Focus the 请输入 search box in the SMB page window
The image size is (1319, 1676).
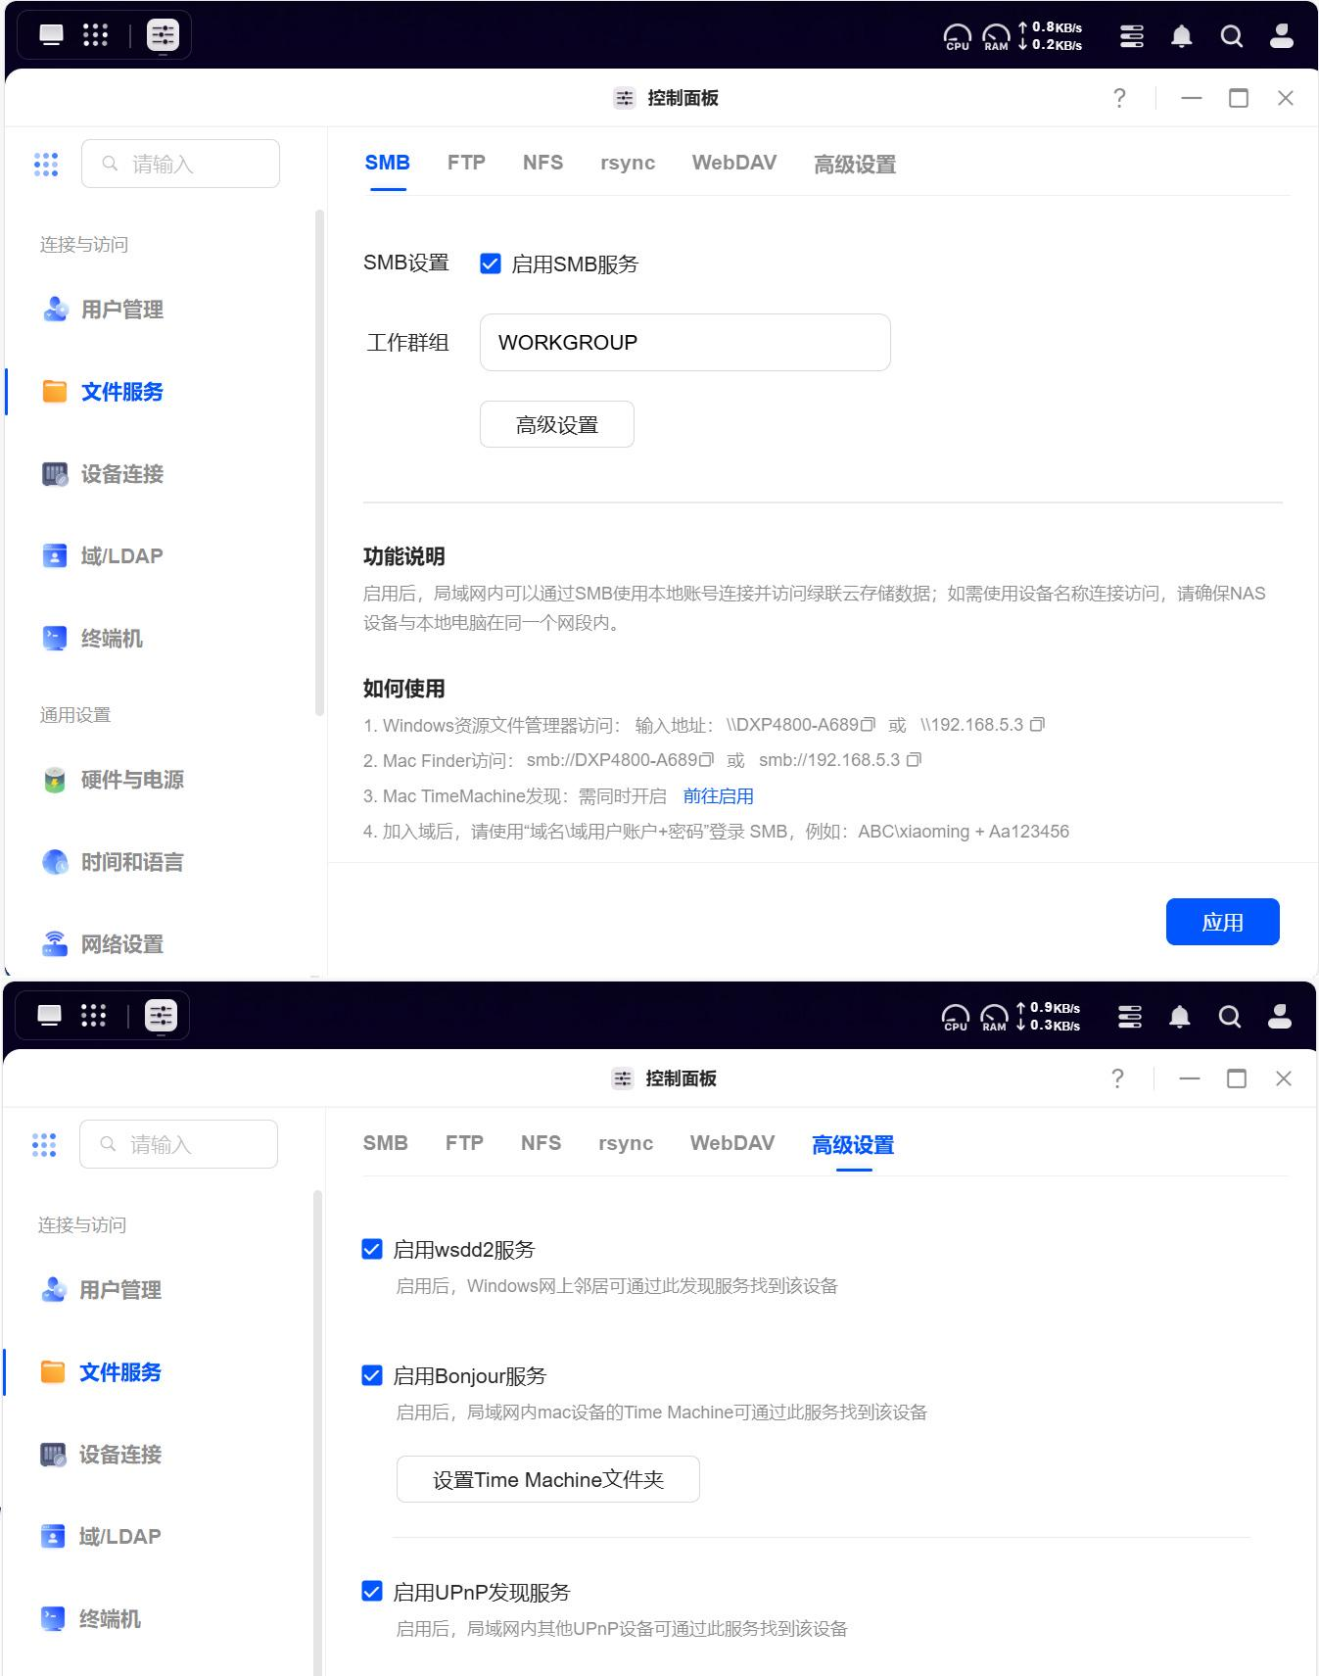(x=181, y=164)
